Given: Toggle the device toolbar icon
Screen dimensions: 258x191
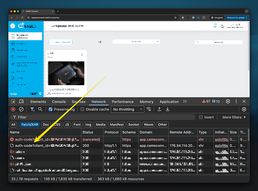Looking at the screenshot, I should 22,102.
